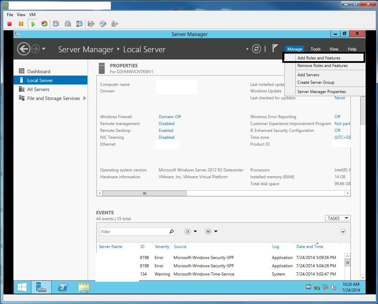The width and height of the screenshot is (378, 304).
Task: Click the red Power Off VM icon
Action: click(x=10, y=24)
